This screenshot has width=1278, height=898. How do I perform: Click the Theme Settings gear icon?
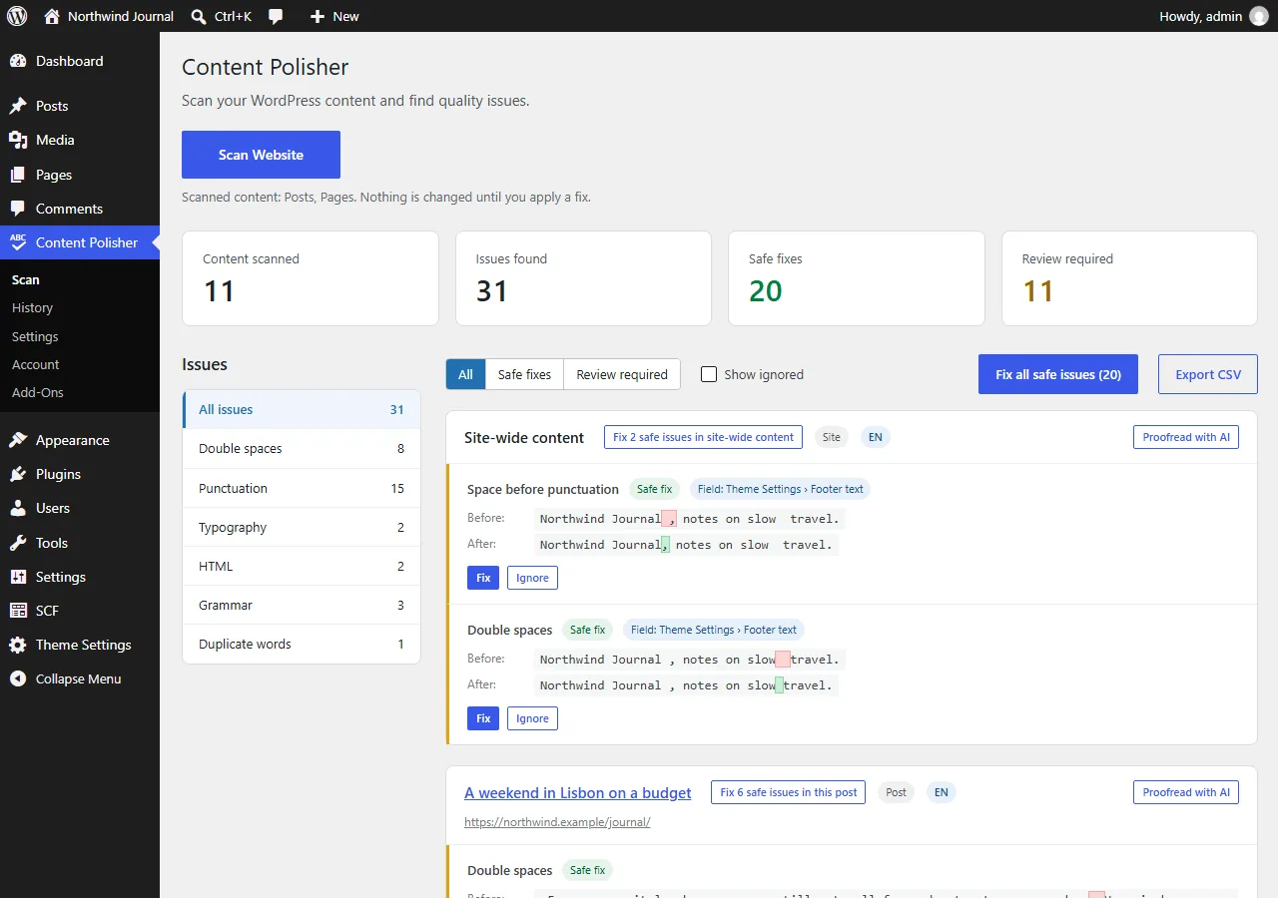tap(18, 645)
